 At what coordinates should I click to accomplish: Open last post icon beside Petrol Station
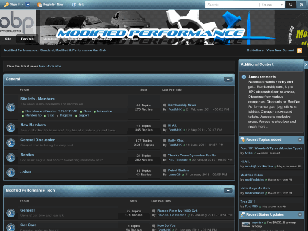pos(164,170)
